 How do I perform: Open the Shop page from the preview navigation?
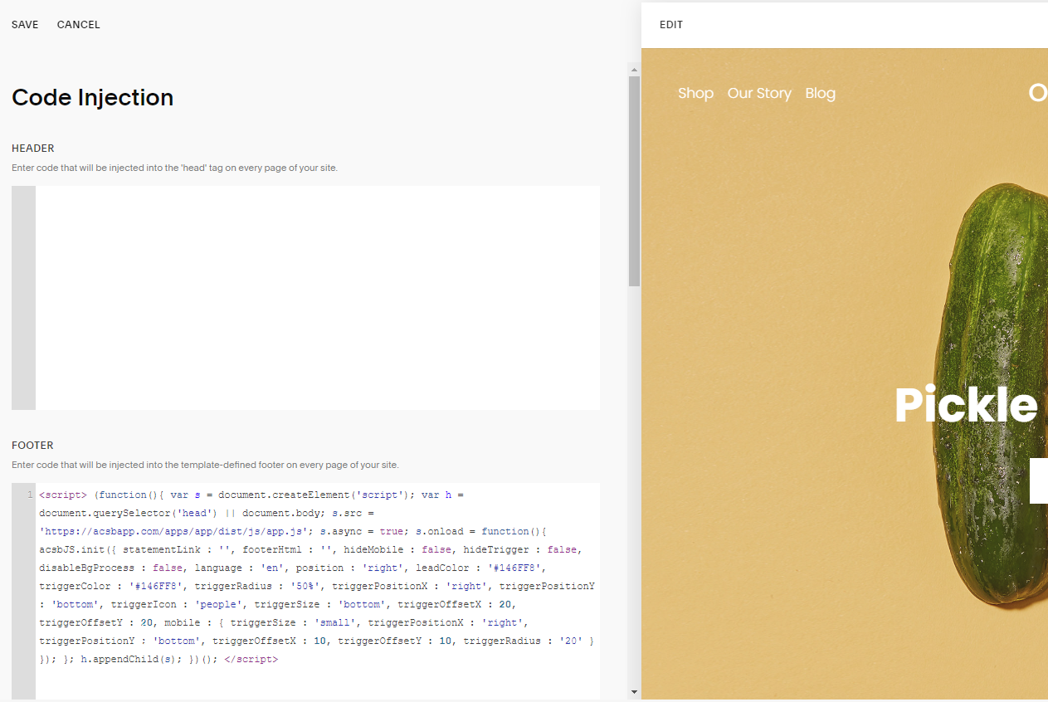[695, 93]
